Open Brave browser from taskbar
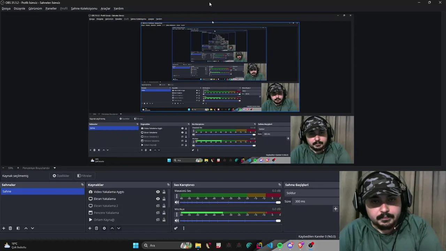Viewport: 446px width, 251px height. [301, 245]
